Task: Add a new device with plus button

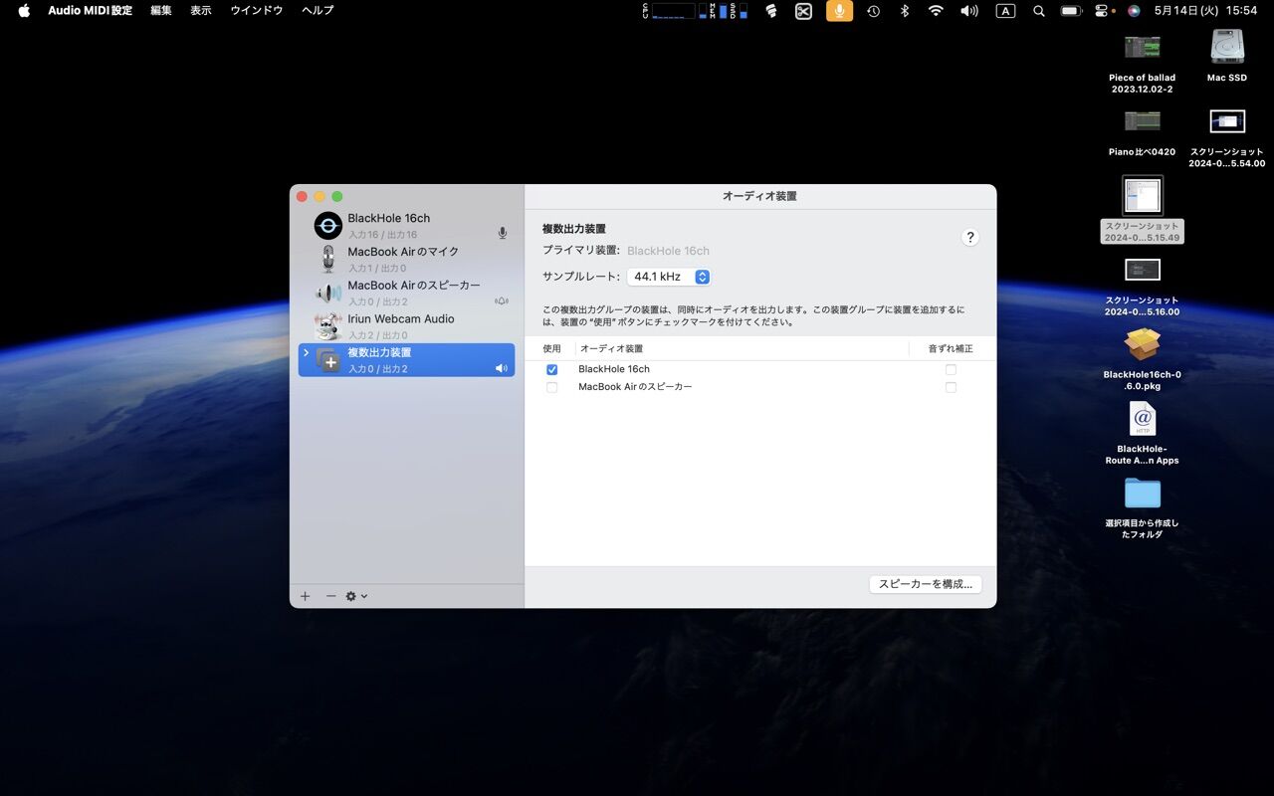Action: coord(306,596)
